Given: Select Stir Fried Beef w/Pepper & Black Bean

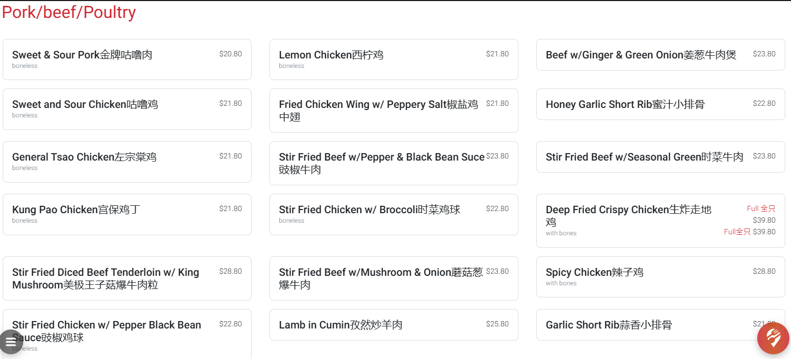Looking at the screenshot, I should pos(393,163).
